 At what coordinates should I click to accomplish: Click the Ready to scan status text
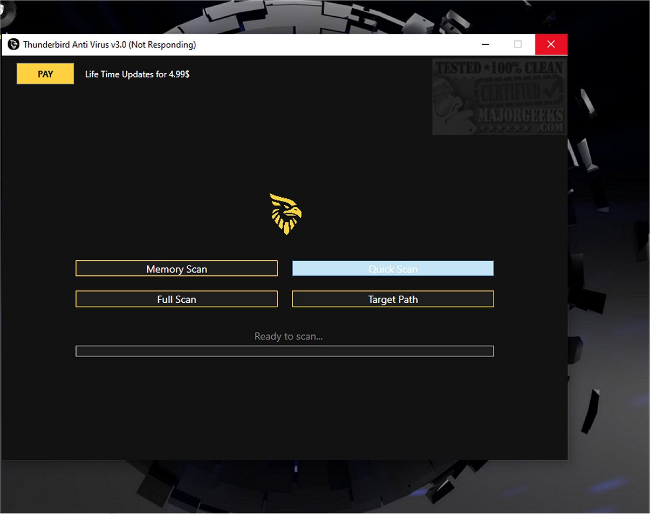click(289, 337)
